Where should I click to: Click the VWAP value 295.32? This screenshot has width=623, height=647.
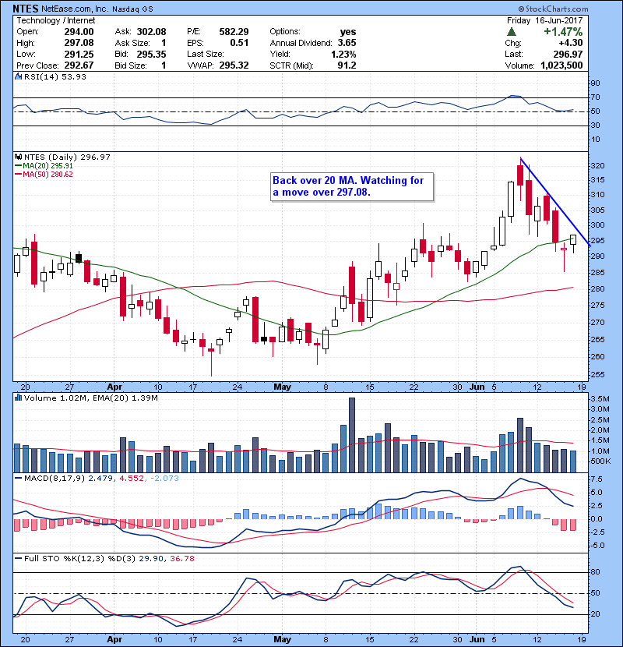[x=234, y=65]
